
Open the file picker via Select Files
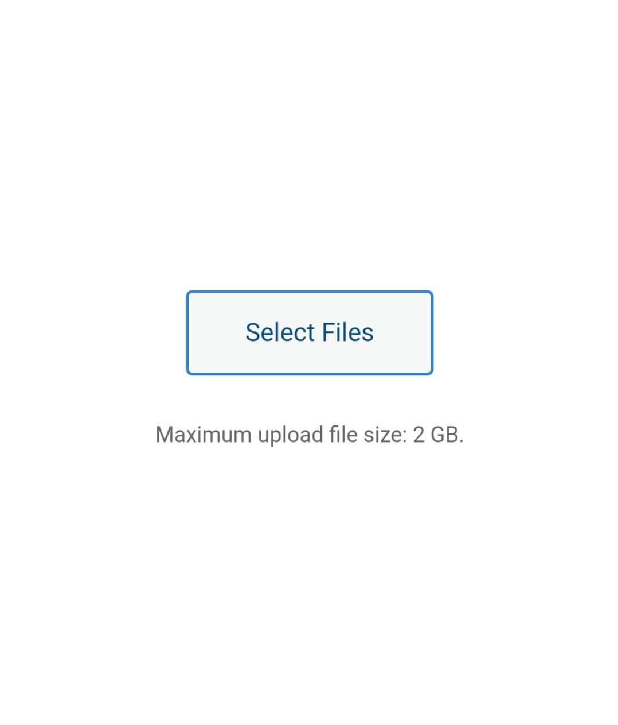(310, 333)
